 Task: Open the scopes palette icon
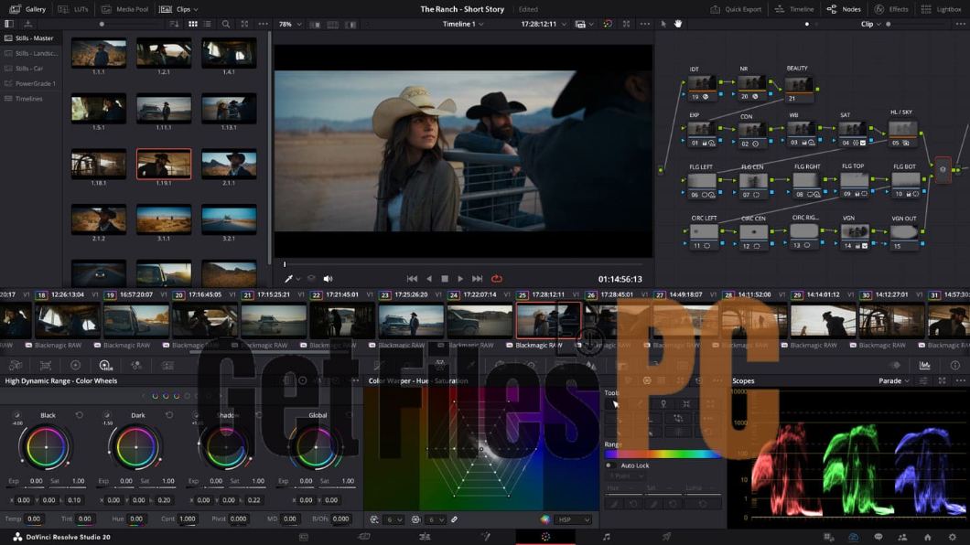click(924, 365)
